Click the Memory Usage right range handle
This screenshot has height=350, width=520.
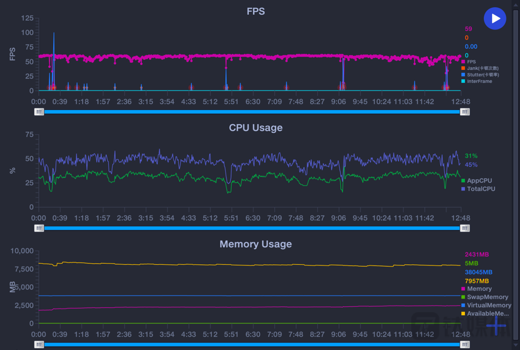pyautogui.click(x=464, y=345)
